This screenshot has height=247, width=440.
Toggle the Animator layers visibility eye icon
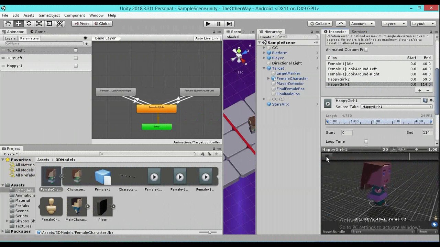tap(85, 38)
